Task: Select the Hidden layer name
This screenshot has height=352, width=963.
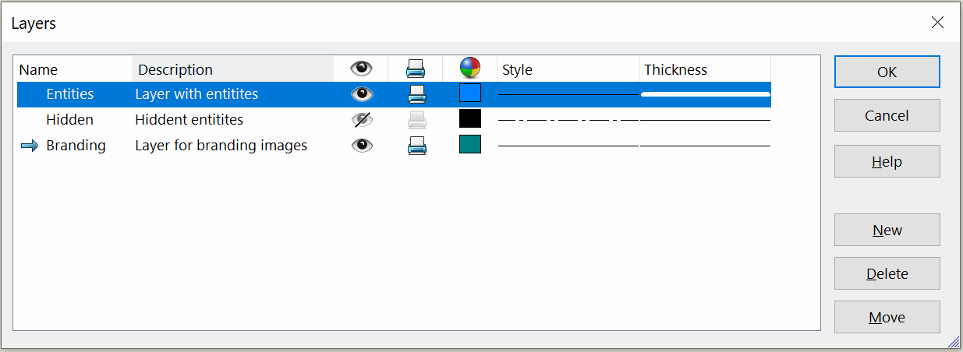Action: [x=69, y=119]
